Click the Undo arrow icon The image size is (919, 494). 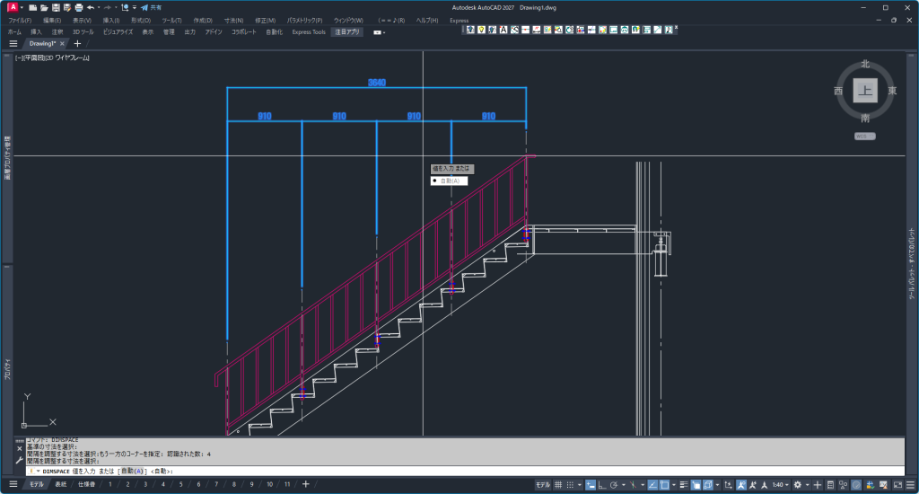click(91, 7)
